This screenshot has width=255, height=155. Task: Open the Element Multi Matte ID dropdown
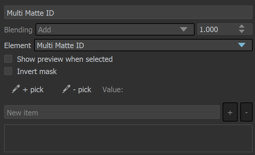tap(143, 45)
